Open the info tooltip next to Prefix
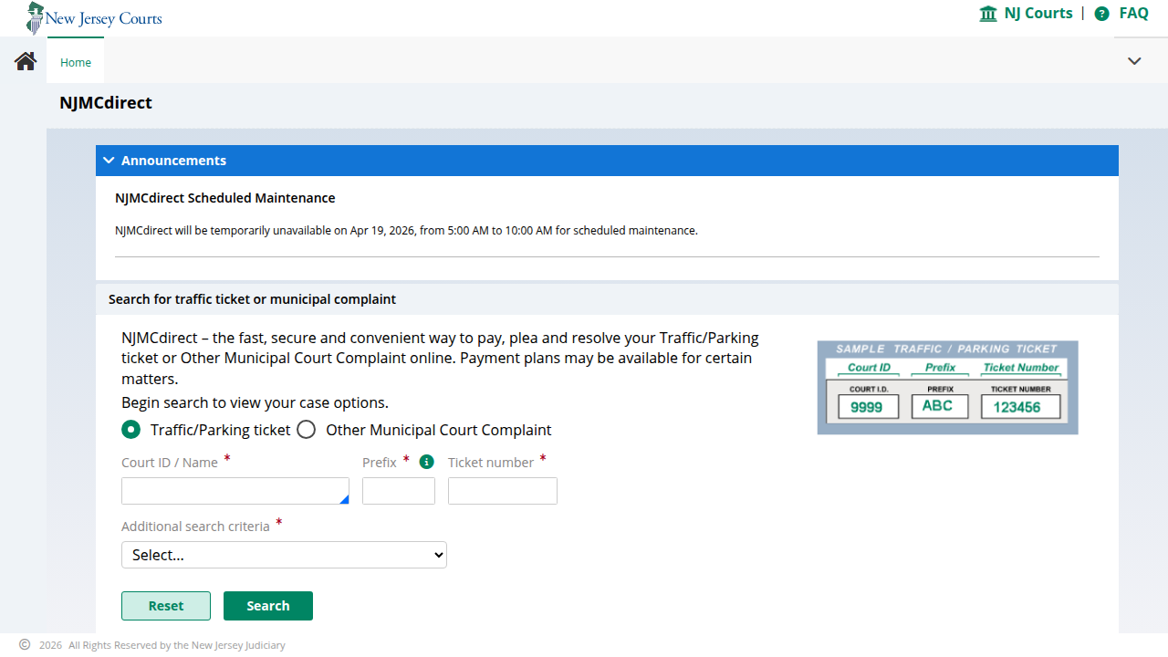Viewport: 1168px width, 657px height. point(426,462)
